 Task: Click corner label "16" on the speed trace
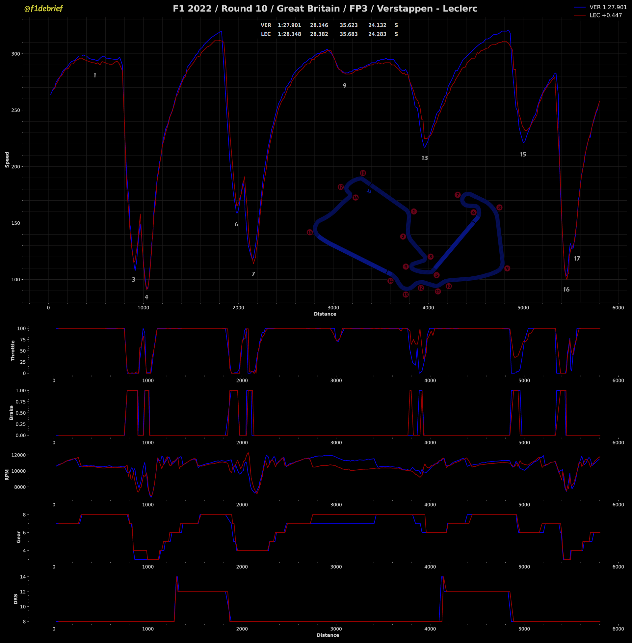click(566, 290)
